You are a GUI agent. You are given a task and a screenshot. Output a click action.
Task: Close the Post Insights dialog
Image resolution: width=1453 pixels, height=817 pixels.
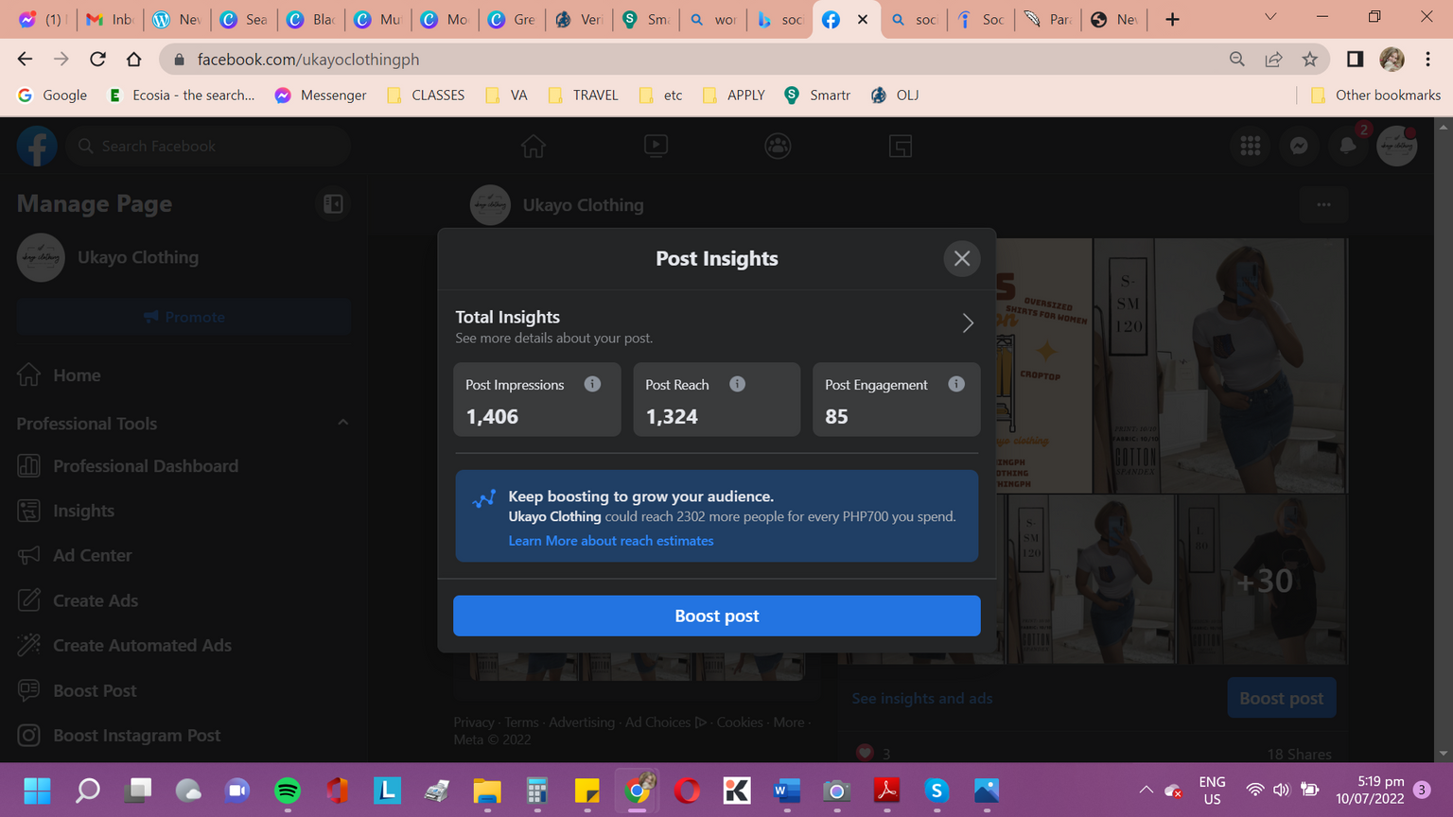[962, 258]
